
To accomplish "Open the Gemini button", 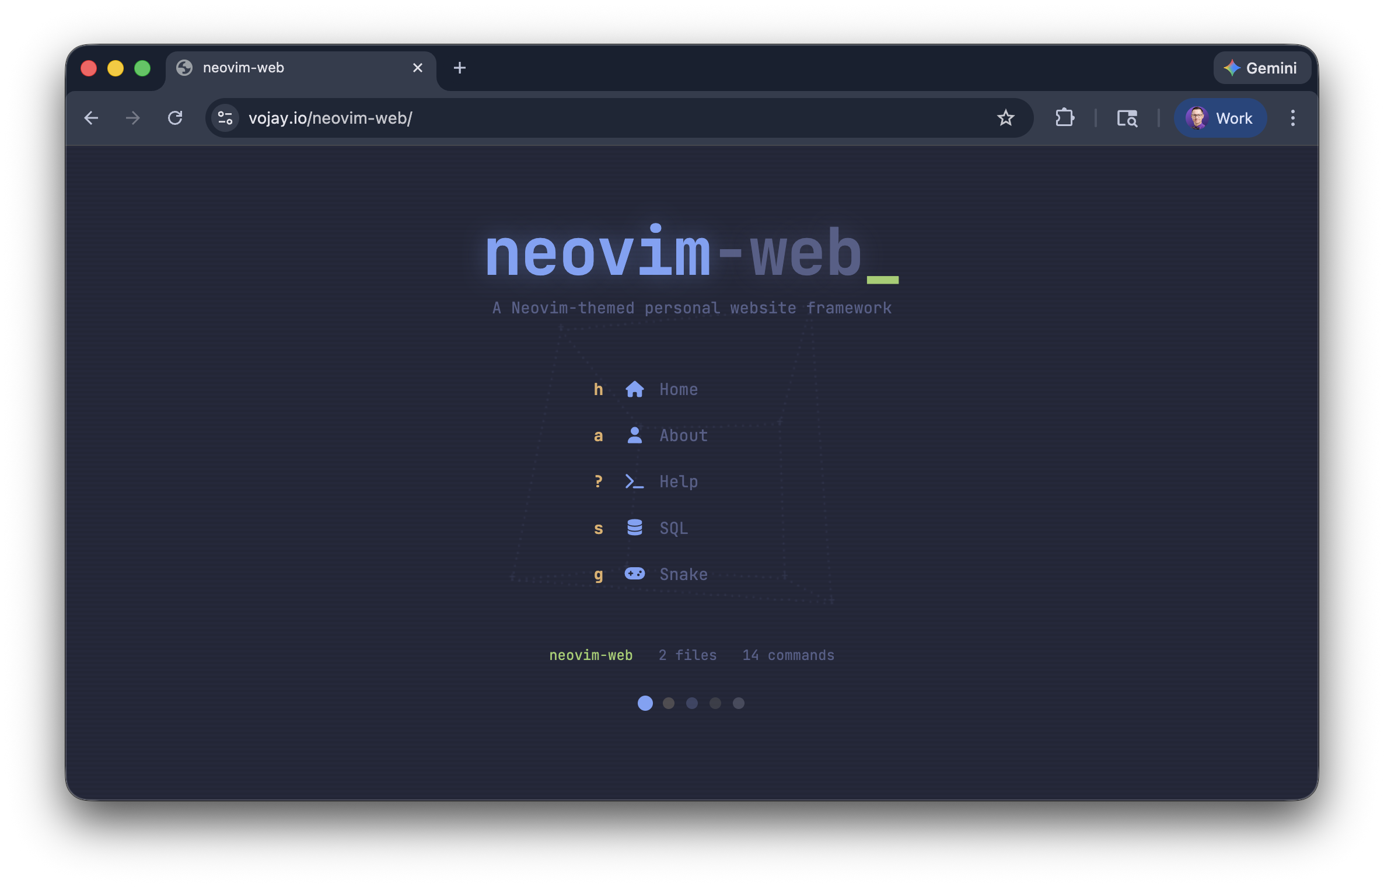I will pyautogui.click(x=1261, y=68).
